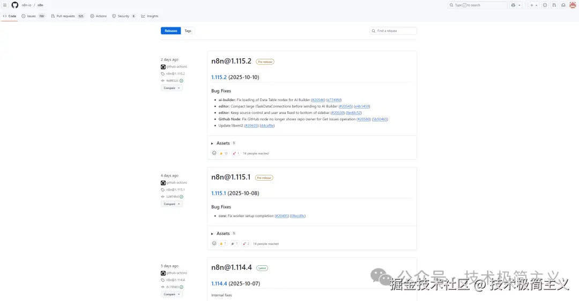Open the 1.114.4 changelog version link
Image resolution: width=579 pixels, height=301 pixels.
pyautogui.click(x=219, y=284)
